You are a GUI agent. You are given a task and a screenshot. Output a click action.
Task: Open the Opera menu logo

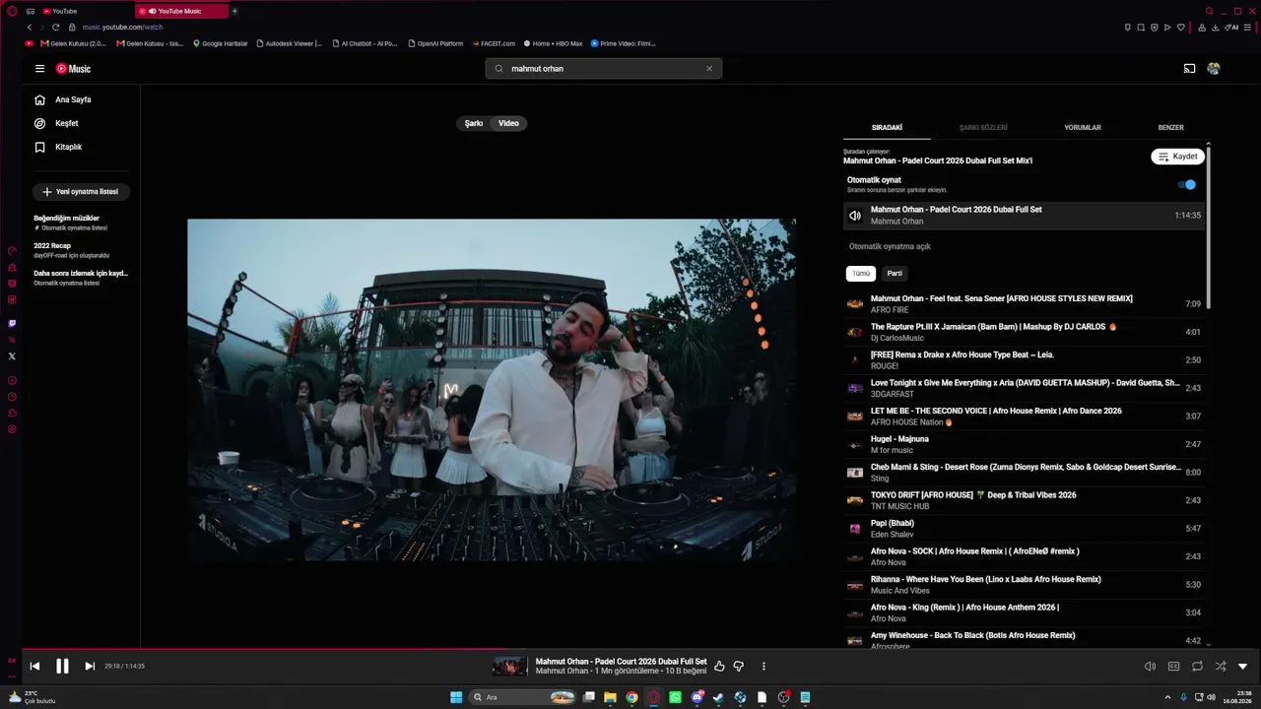12,11
